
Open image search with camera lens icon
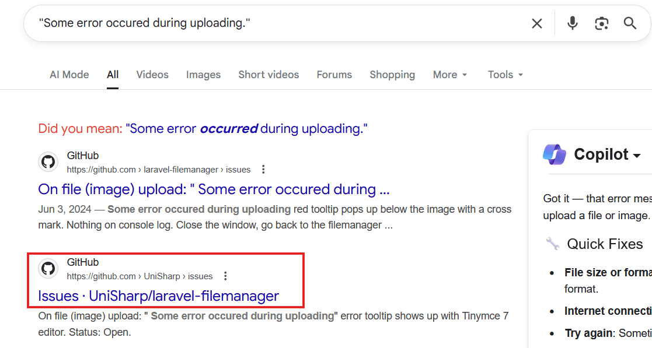point(601,23)
